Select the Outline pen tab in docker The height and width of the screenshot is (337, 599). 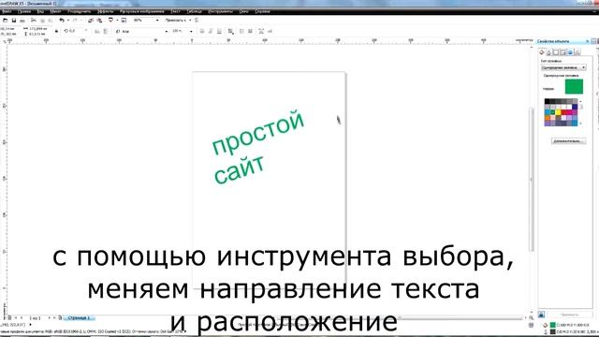pyautogui.click(x=549, y=52)
